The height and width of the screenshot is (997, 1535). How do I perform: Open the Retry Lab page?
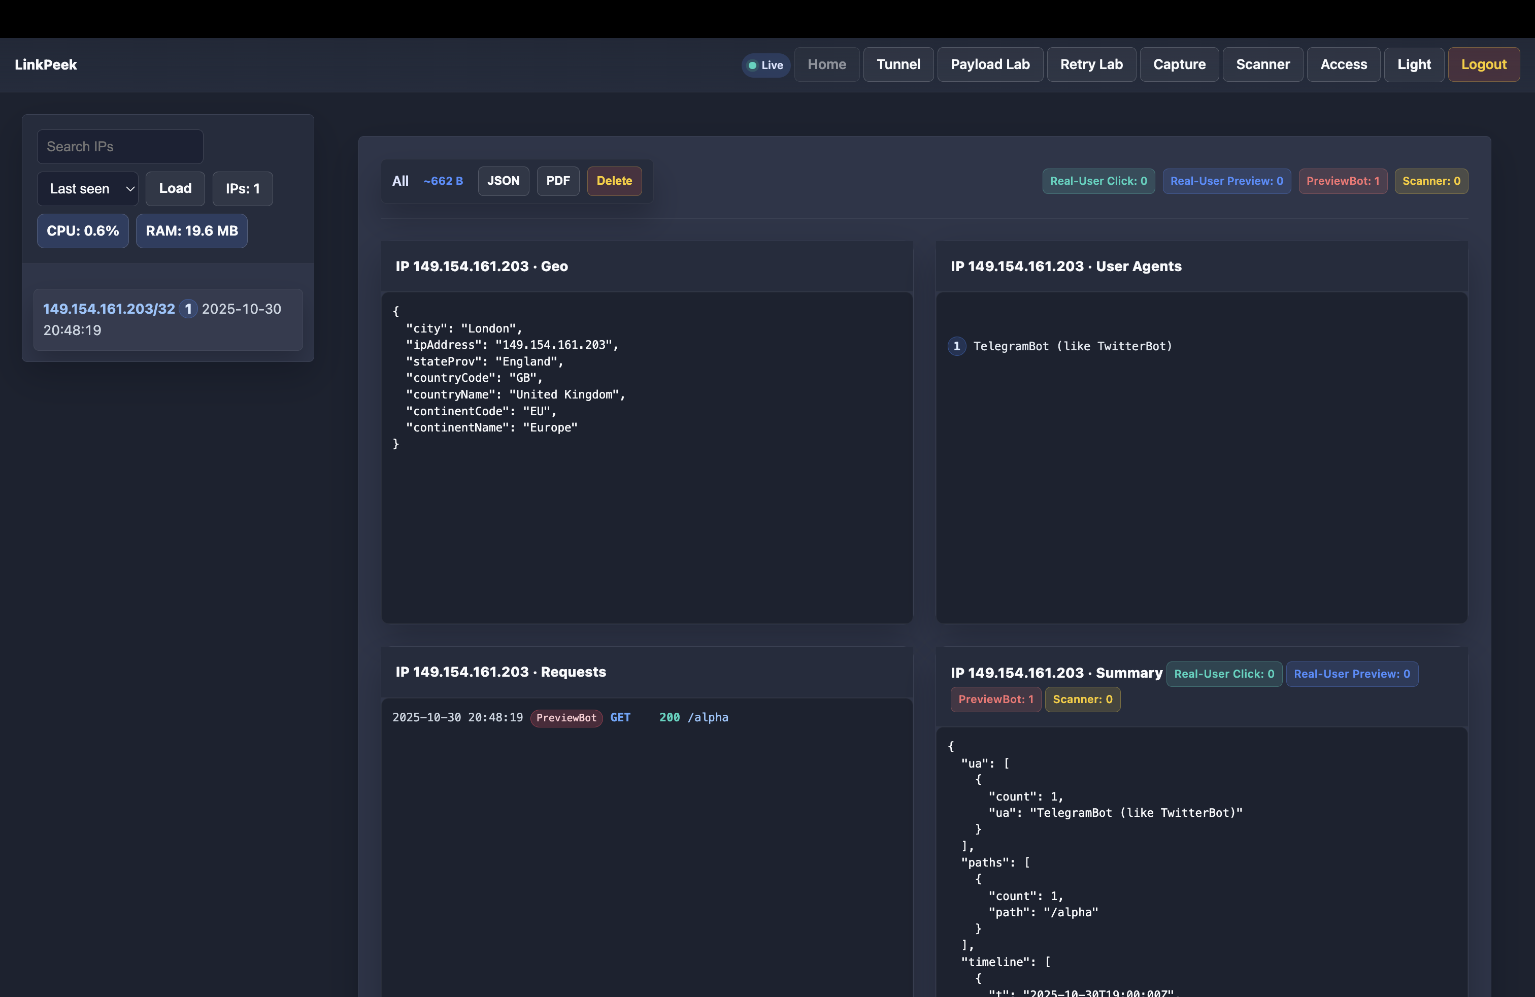[1091, 64]
